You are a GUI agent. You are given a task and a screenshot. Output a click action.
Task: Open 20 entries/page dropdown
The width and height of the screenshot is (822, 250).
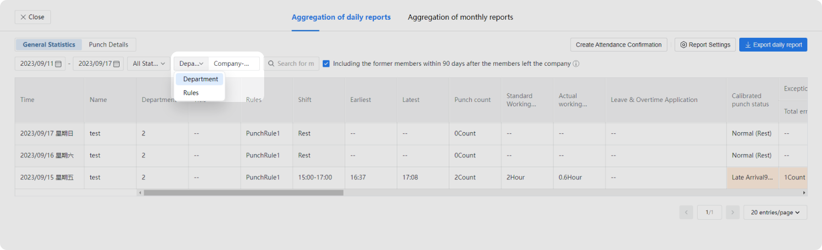pos(775,212)
